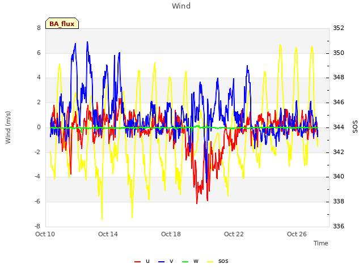Screen dimensions: 363x272
Task: Click the 'Time' axis title
Action: [x=321, y=243]
